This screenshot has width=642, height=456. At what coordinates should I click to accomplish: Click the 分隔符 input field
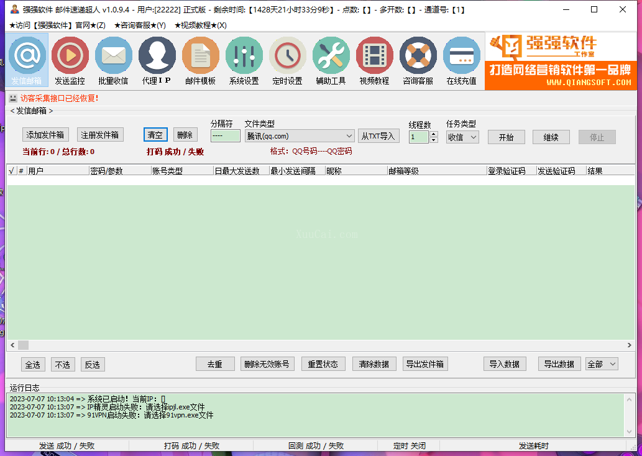(x=225, y=135)
